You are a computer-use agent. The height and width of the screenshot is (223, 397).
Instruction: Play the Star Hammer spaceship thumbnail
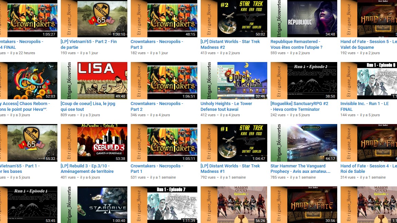(304, 143)
